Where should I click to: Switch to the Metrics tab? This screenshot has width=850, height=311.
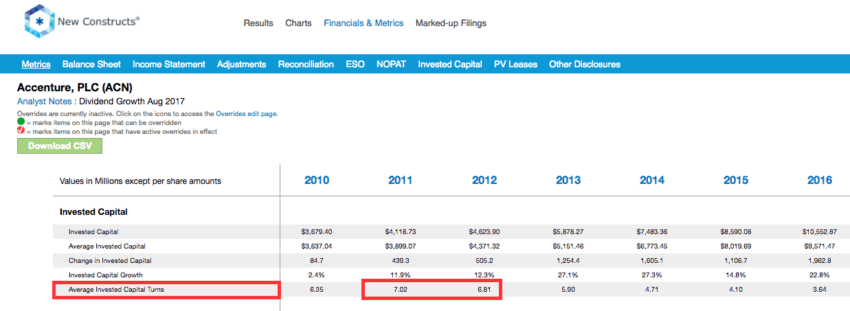(36, 64)
